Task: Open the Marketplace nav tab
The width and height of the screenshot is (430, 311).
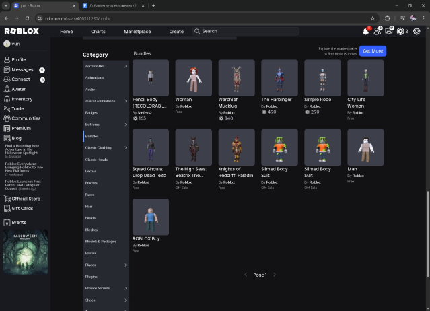Action: pyautogui.click(x=137, y=31)
